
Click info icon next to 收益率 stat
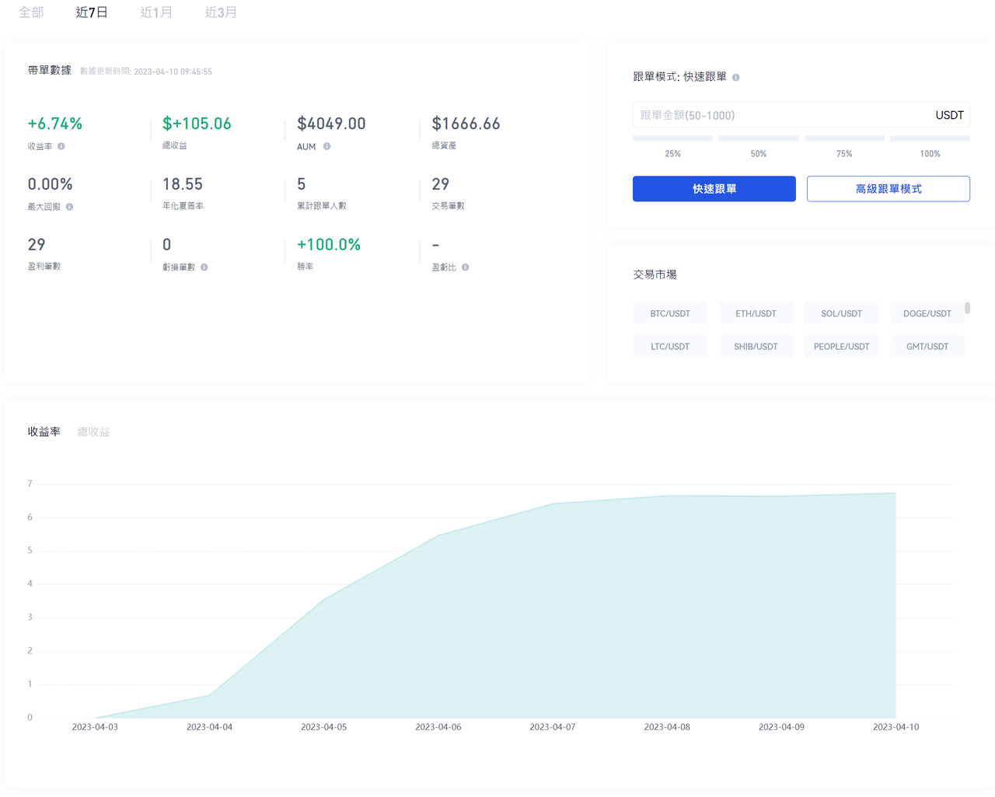point(61,146)
